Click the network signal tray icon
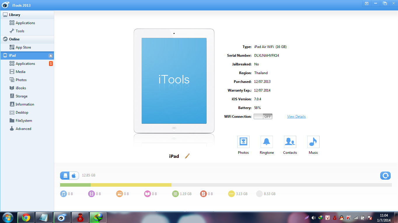This screenshot has width=398, height=223. [x=355, y=217]
